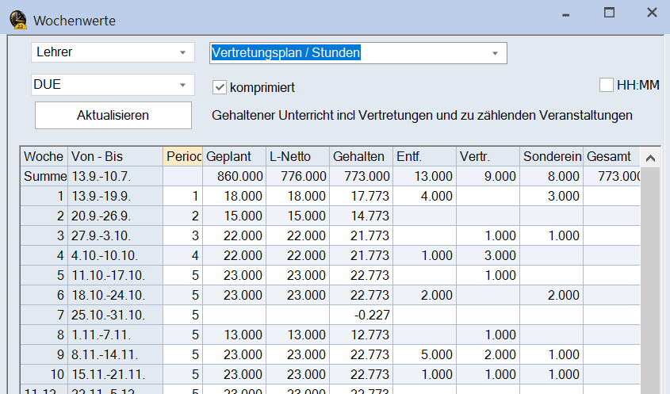Click the scroll up arrow of the table
Screen dimensions: 670x394
[x=649, y=156]
